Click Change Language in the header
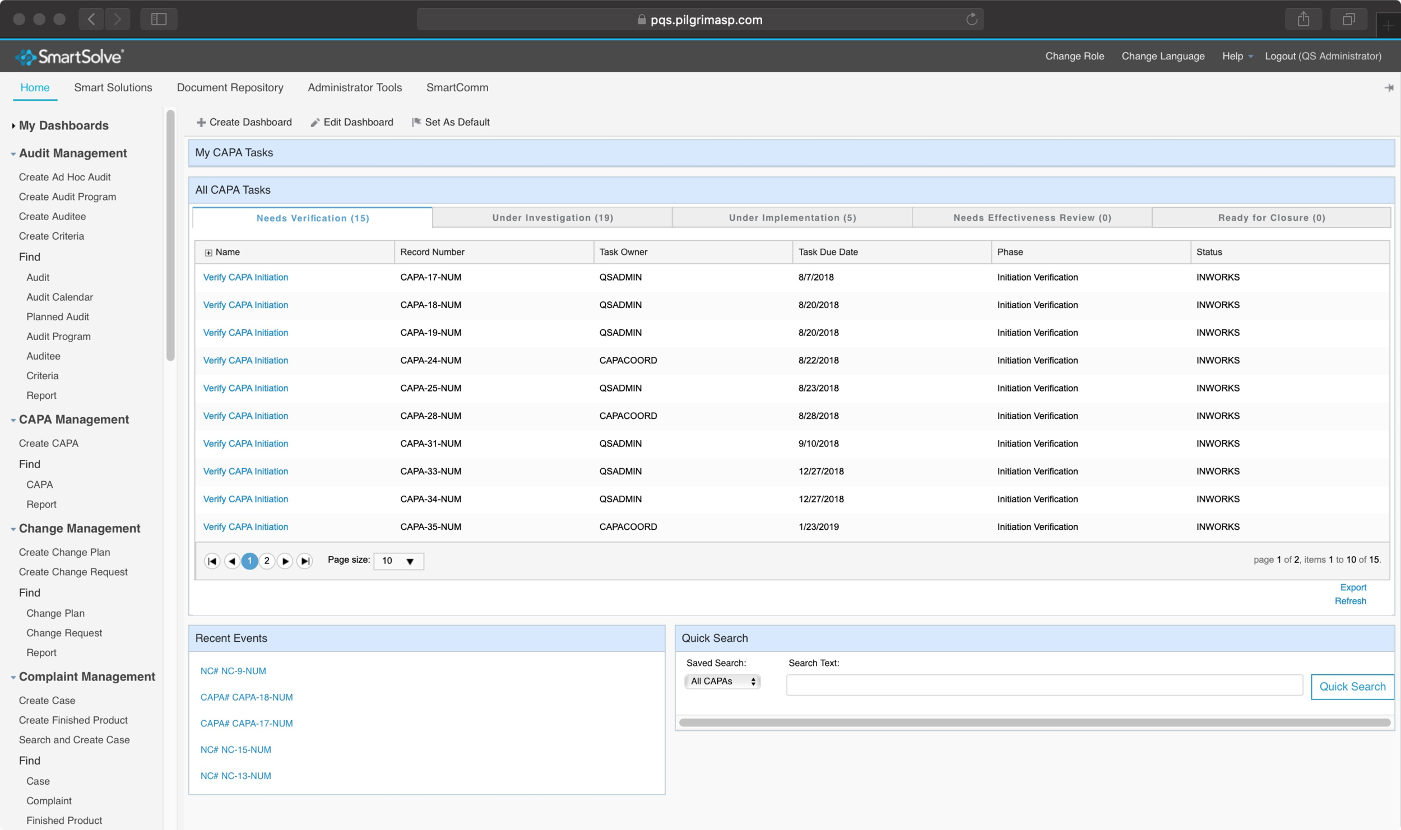This screenshot has height=830, width=1401. click(x=1163, y=56)
